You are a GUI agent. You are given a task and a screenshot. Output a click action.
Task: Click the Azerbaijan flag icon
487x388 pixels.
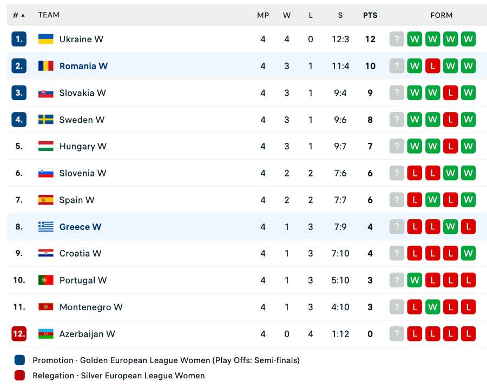point(45,334)
